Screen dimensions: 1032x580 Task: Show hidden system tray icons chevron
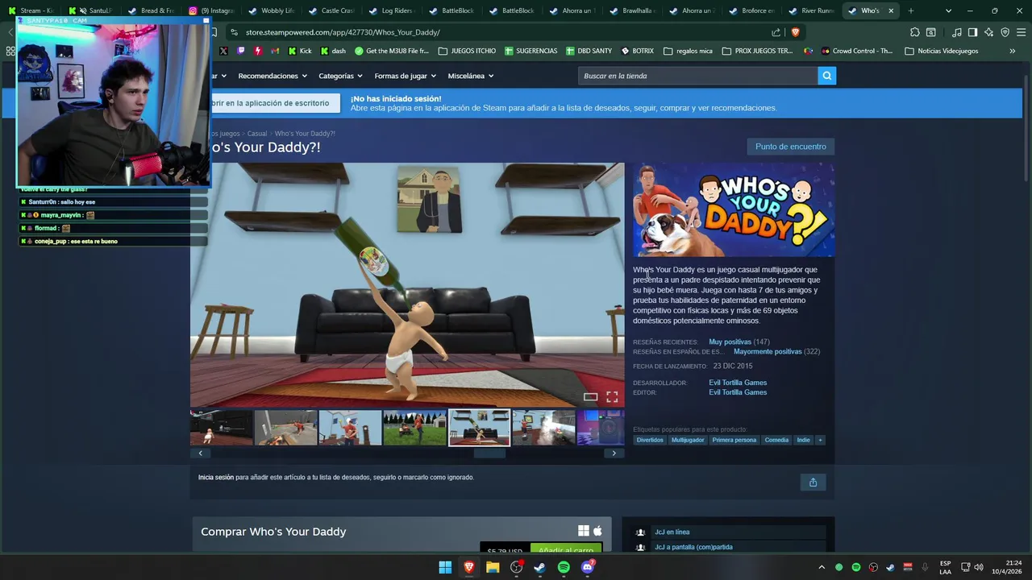[x=822, y=567]
